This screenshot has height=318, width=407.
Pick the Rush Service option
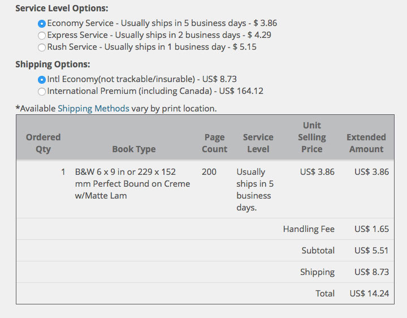coord(41,48)
